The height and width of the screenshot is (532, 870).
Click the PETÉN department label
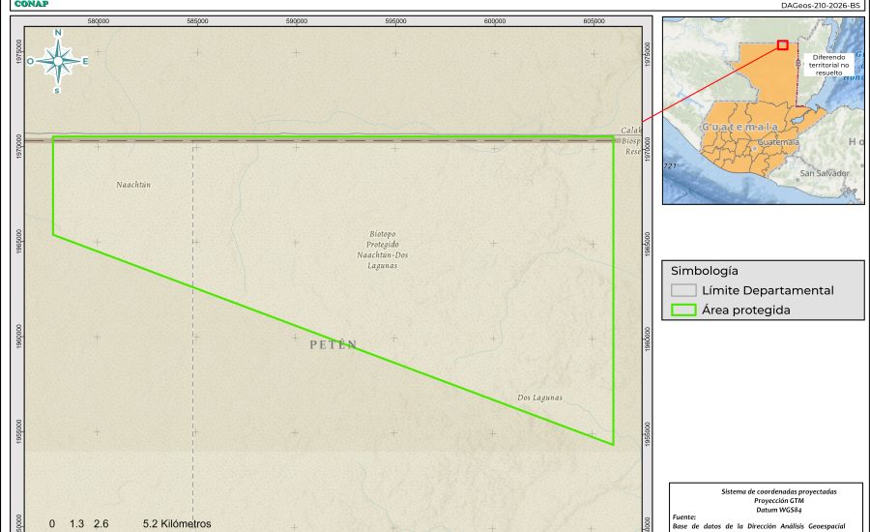(333, 344)
